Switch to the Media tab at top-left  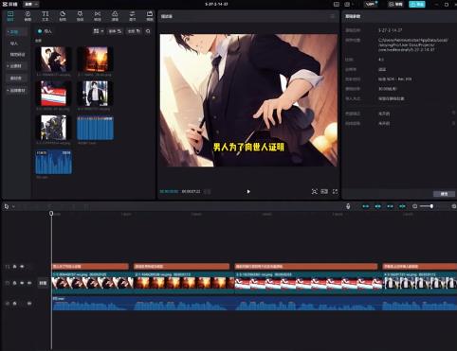coord(10,16)
